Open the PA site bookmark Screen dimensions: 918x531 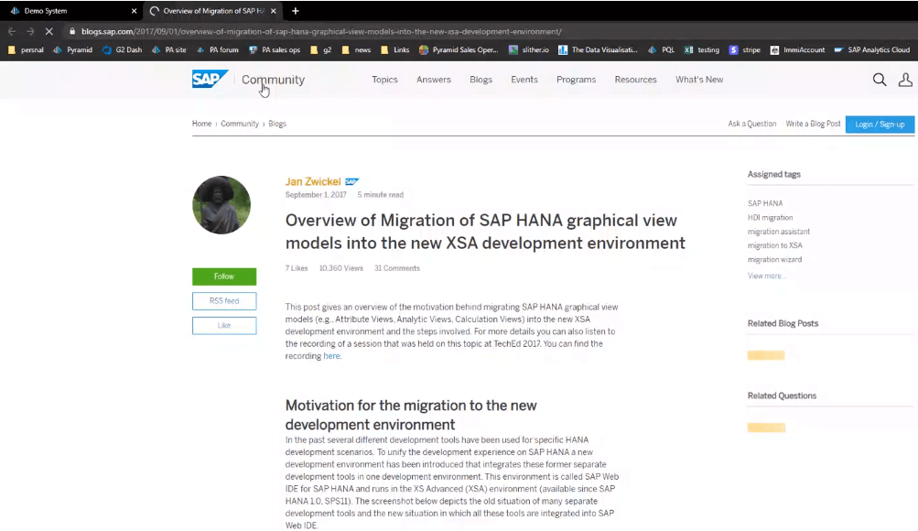point(168,49)
